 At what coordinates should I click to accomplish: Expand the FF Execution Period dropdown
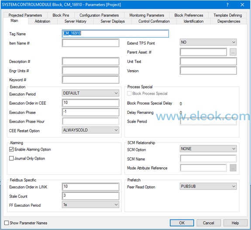pyautogui.click(x=90, y=205)
